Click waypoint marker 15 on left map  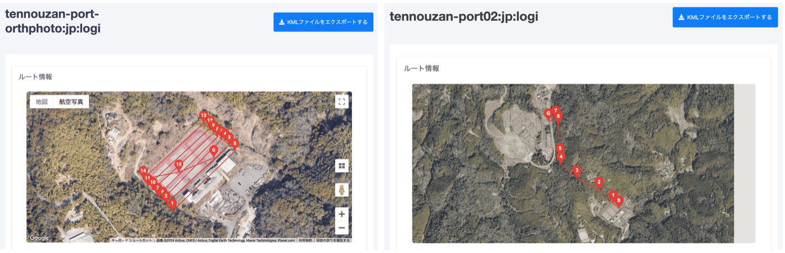pos(179,165)
